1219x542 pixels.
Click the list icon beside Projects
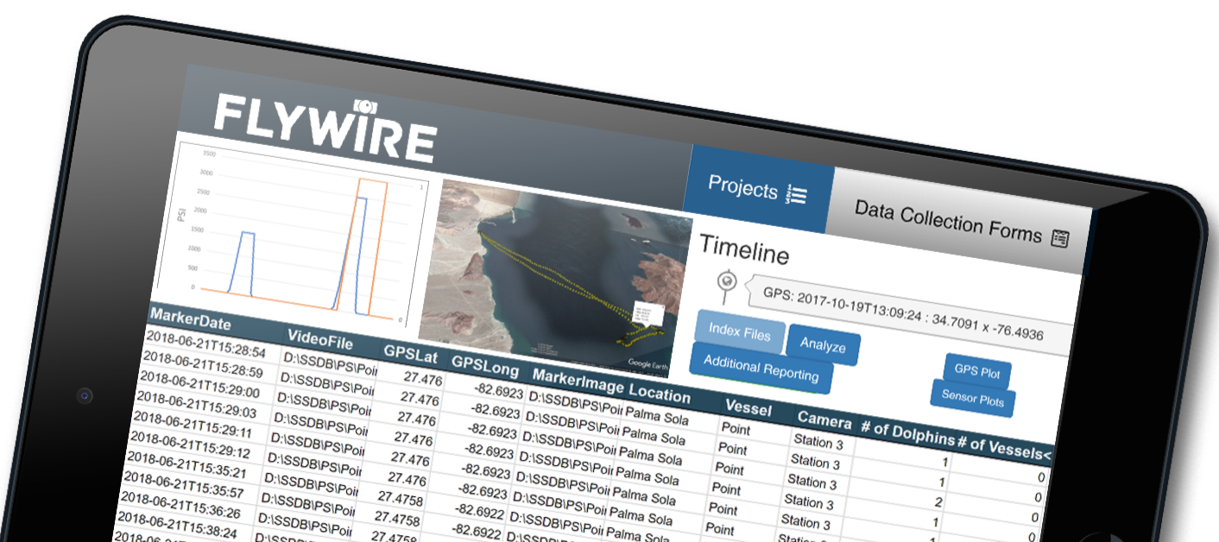coord(796,196)
